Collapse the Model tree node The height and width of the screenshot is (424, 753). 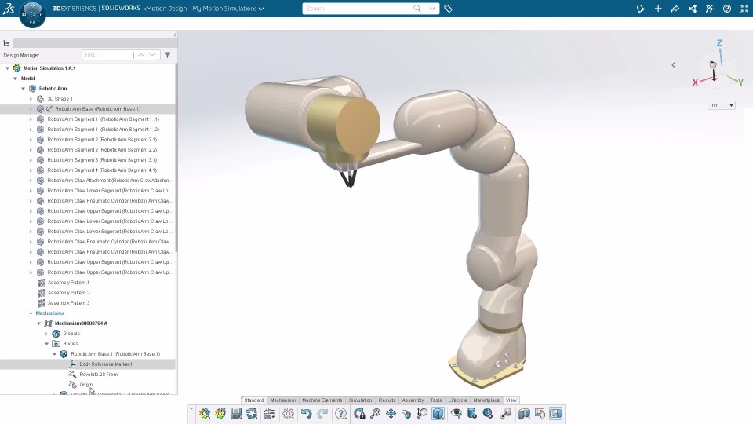[x=16, y=79]
